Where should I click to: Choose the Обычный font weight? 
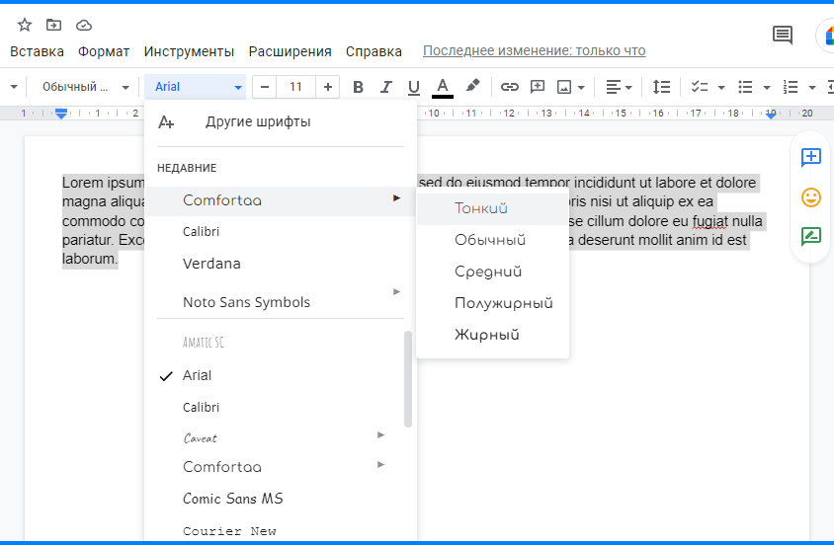point(492,240)
